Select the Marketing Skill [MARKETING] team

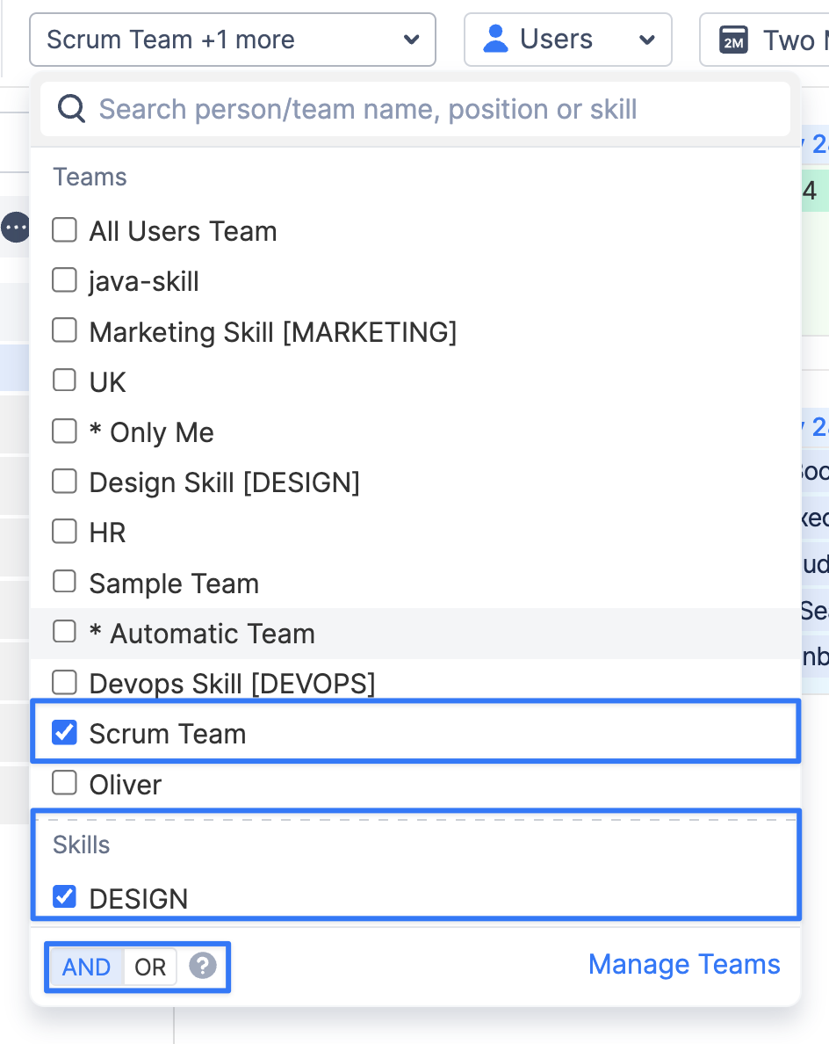pyautogui.click(x=272, y=331)
